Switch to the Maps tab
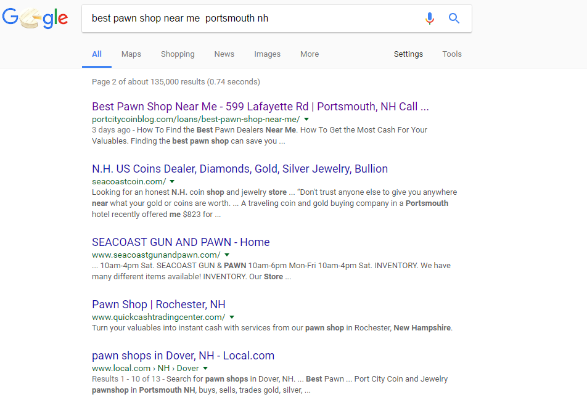 point(131,54)
